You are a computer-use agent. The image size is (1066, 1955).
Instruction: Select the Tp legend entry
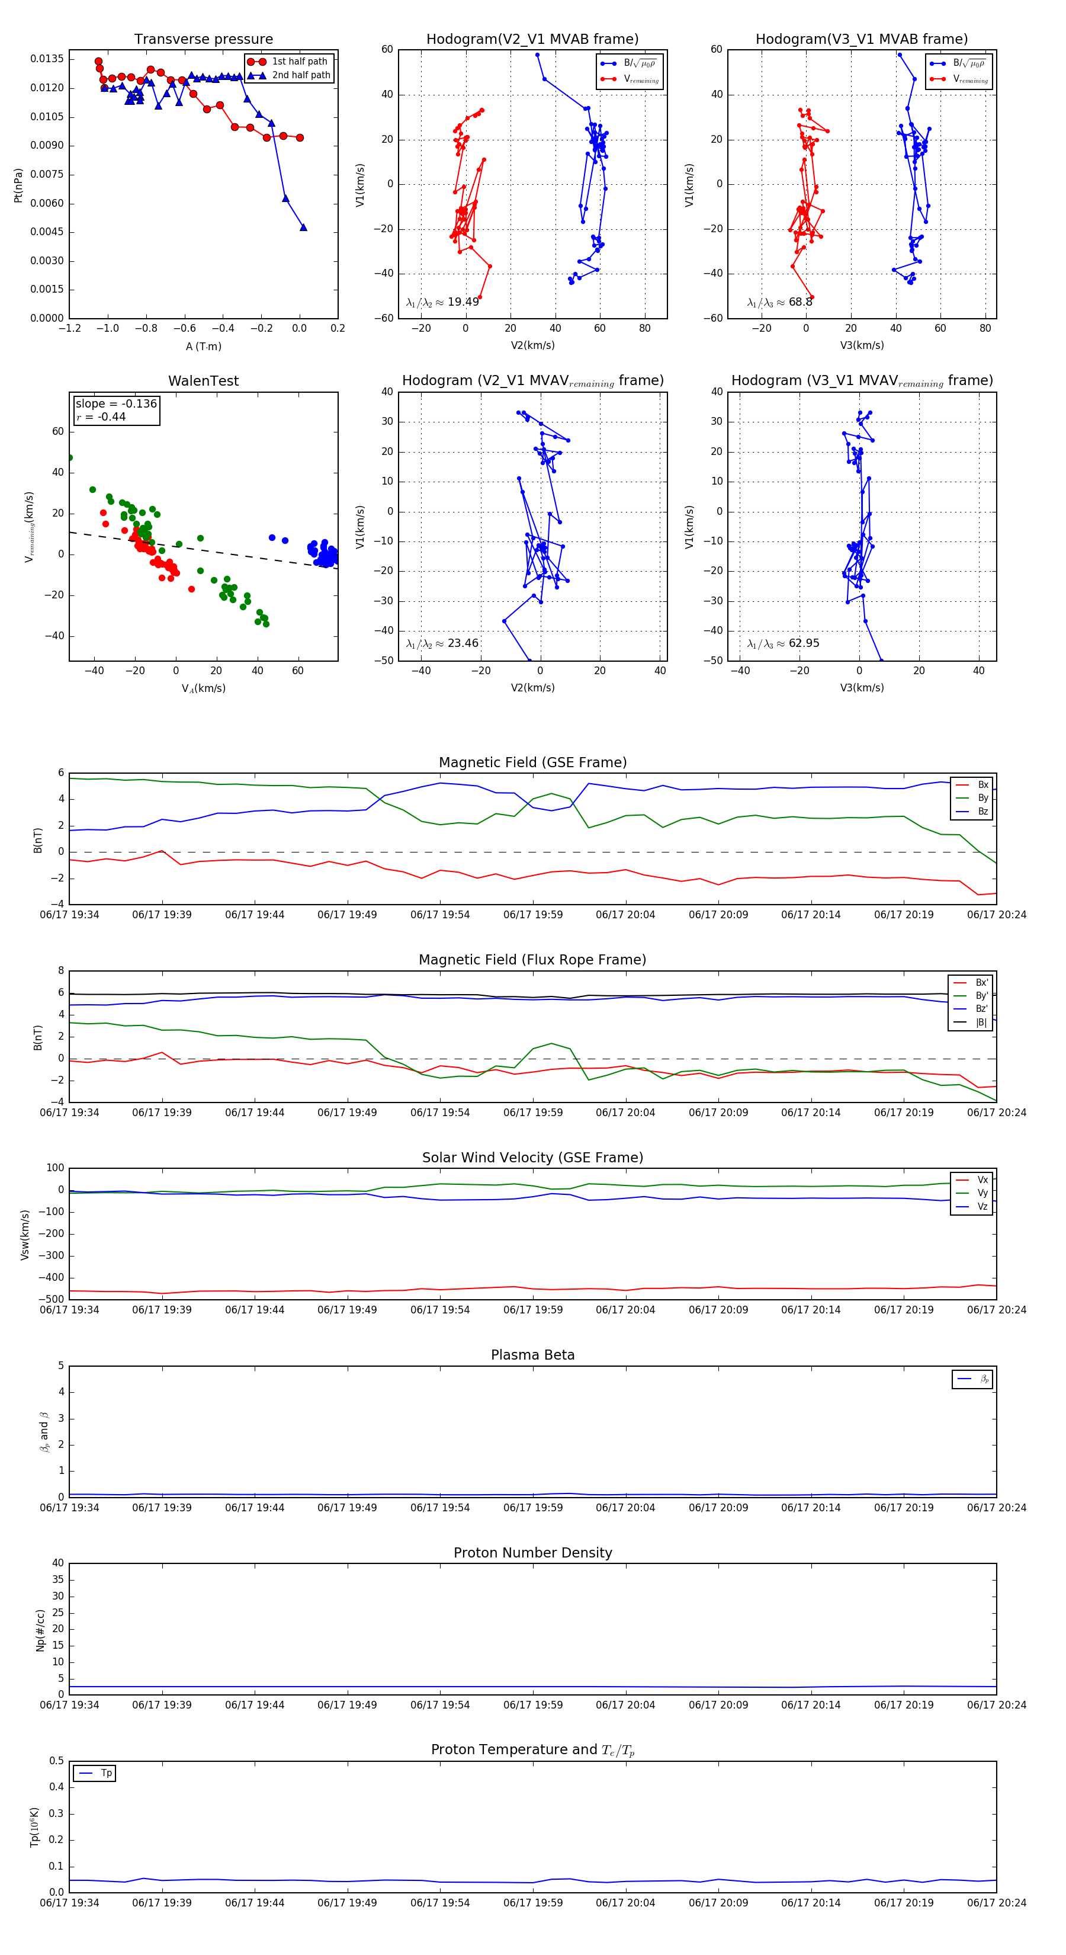pyautogui.click(x=95, y=1774)
